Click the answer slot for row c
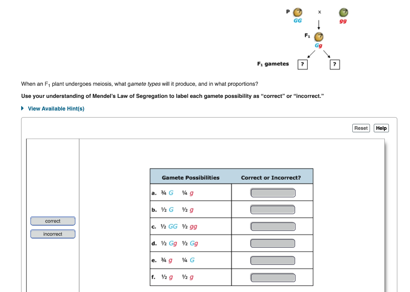 [273, 226]
